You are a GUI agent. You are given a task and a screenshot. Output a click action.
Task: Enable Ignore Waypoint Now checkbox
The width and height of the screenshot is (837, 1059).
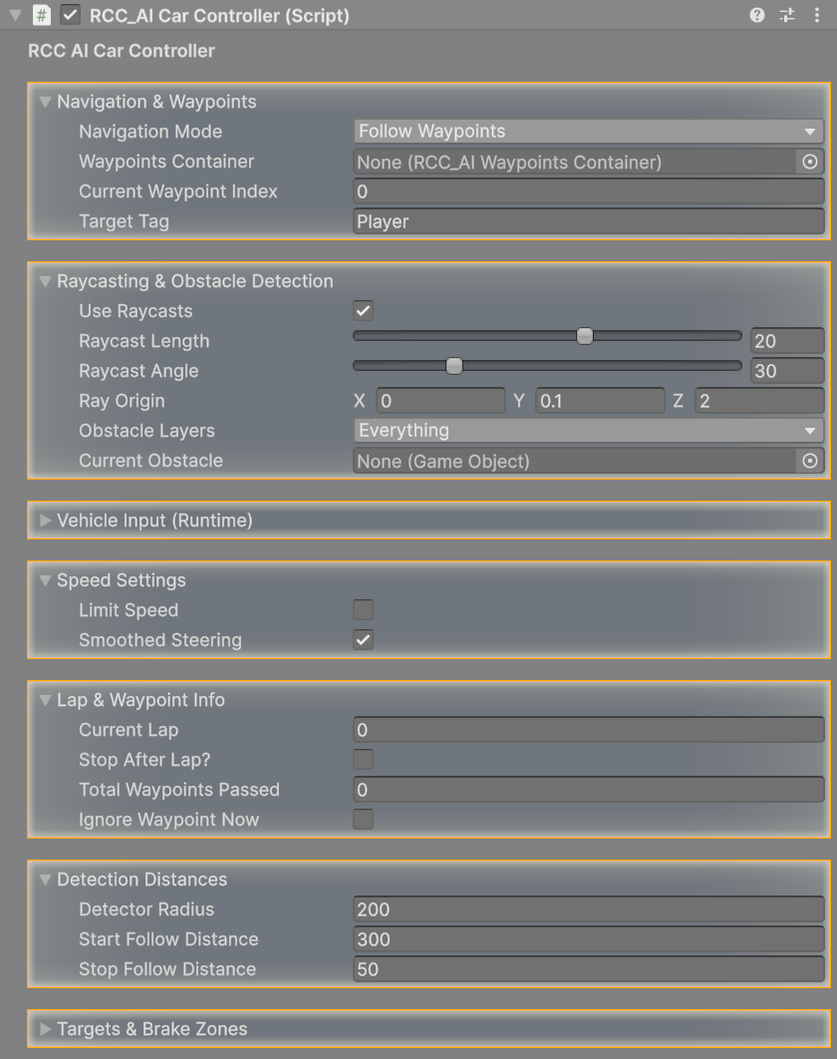363,820
